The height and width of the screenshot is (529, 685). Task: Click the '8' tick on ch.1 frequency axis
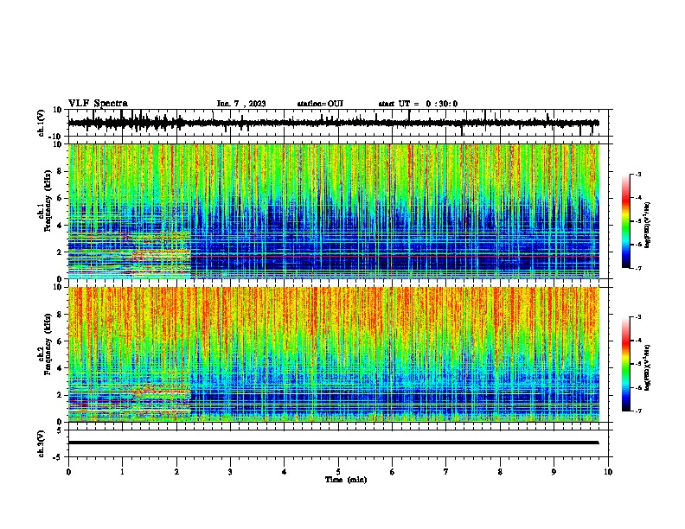pos(61,171)
